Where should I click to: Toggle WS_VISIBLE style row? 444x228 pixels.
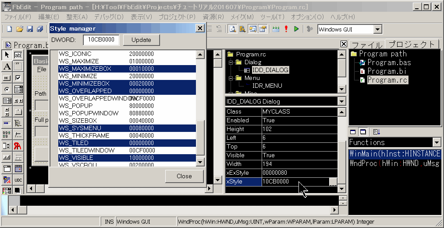[x=127, y=158]
